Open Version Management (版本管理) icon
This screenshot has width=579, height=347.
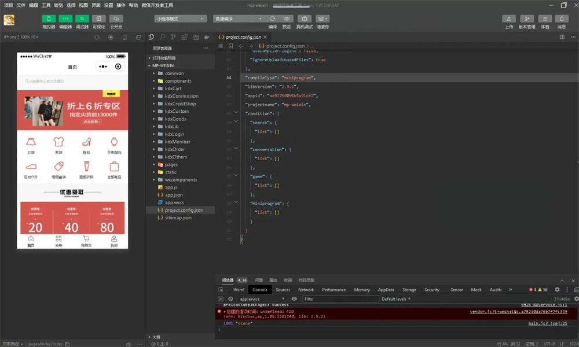527,19
